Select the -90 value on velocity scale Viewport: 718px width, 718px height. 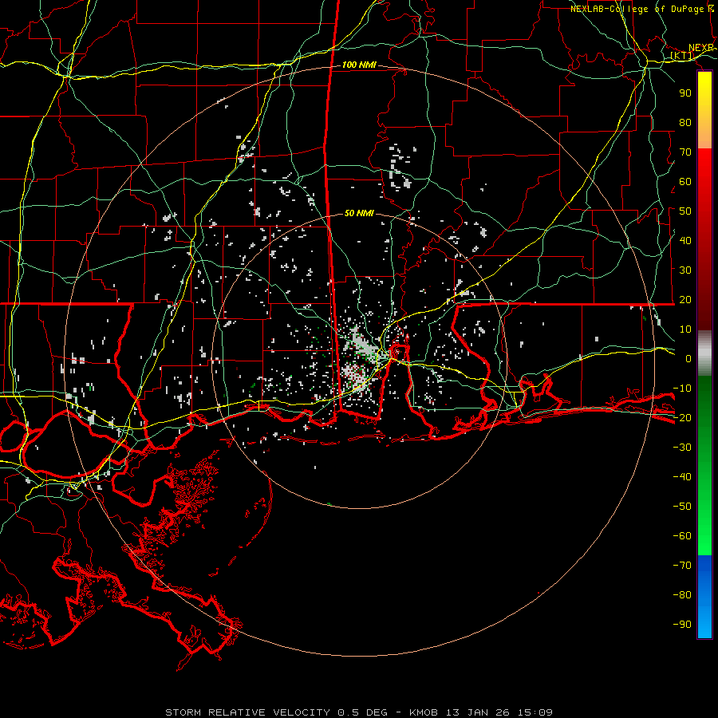click(682, 625)
